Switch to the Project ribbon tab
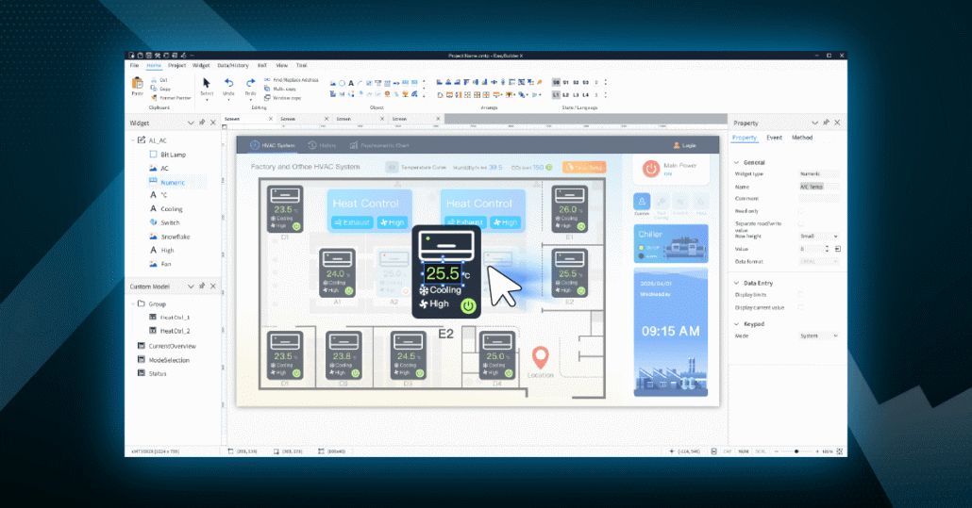Image resolution: width=972 pixels, height=508 pixels. coord(176,65)
